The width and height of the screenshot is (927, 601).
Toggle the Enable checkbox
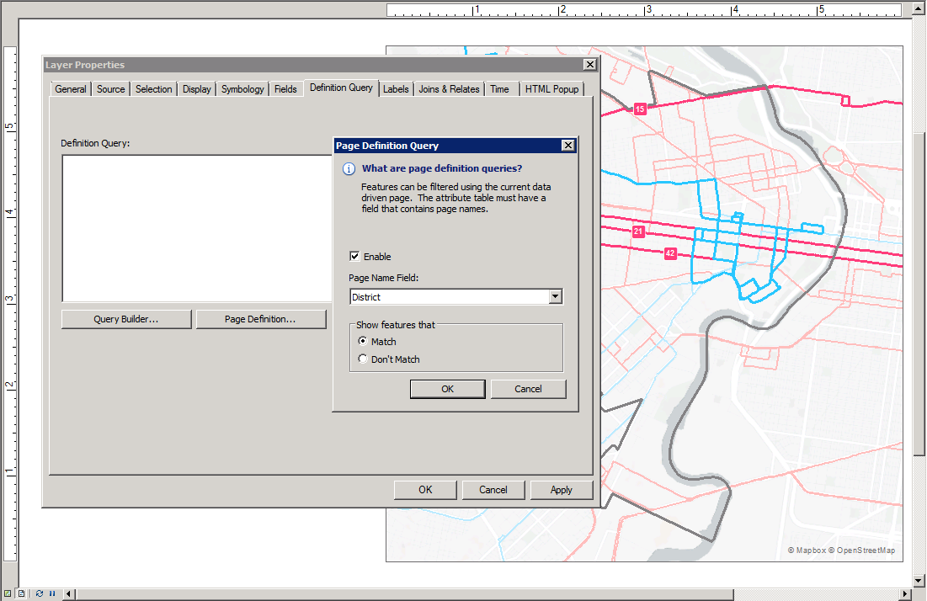pos(355,257)
